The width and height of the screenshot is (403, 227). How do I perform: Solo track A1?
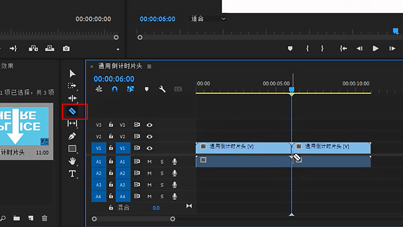[162, 161]
